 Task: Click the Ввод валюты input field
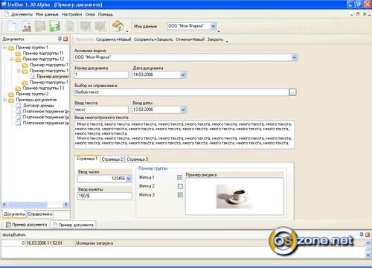(x=105, y=196)
